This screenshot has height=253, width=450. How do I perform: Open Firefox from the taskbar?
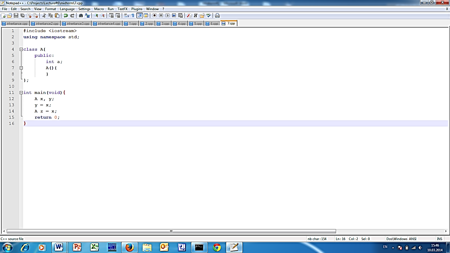129,247
